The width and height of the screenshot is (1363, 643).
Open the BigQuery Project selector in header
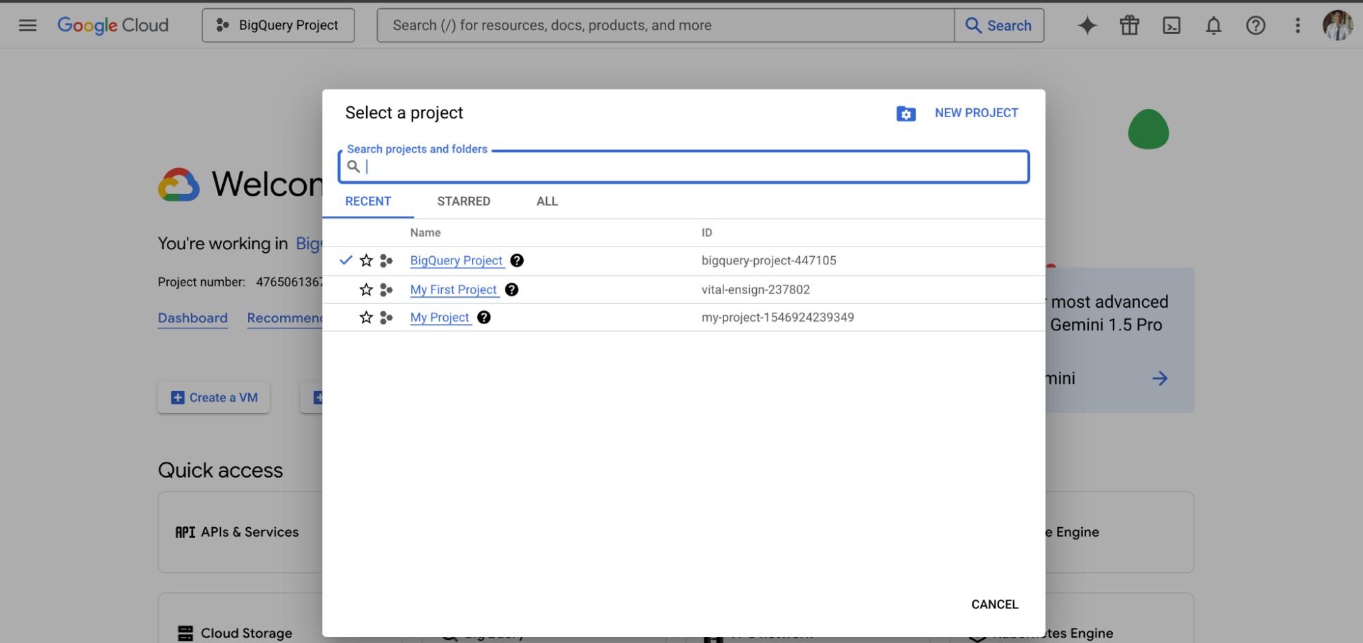278,25
